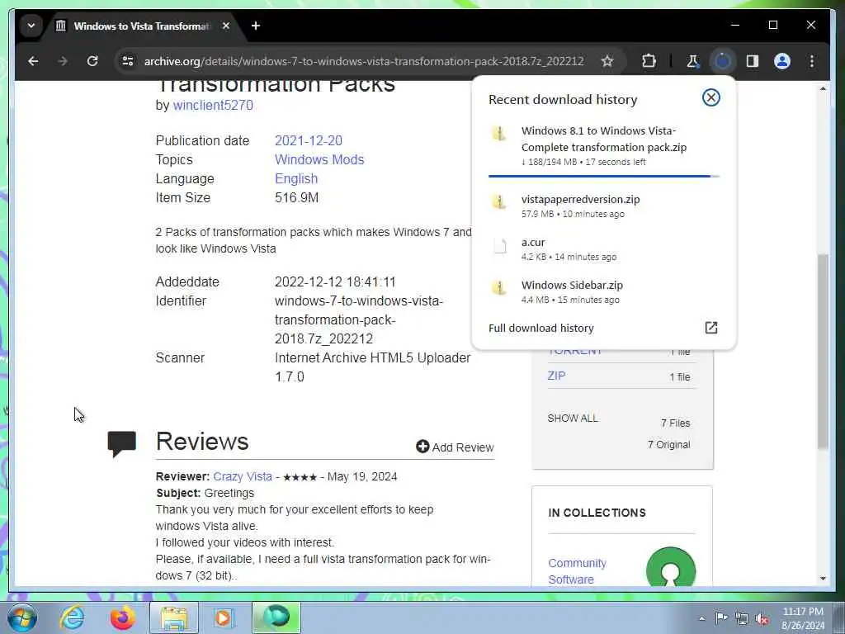Click the Community Software collection link

tap(577, 571)
